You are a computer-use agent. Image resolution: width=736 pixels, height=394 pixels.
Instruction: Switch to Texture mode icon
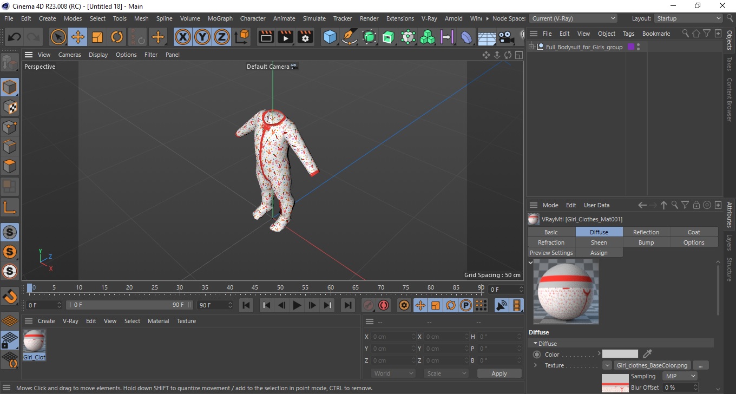(x=10, y=107)
